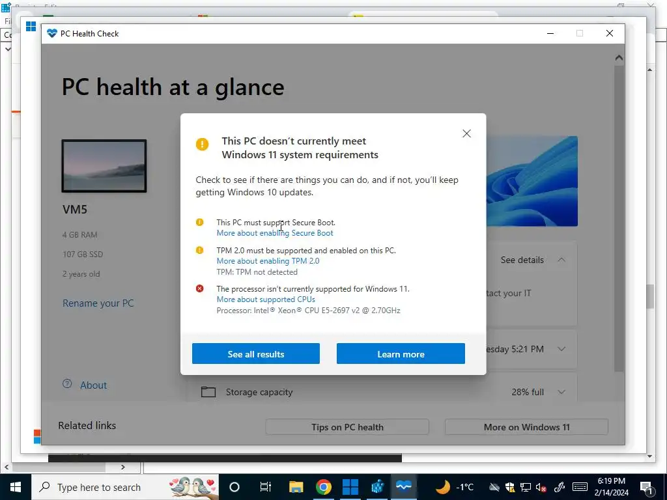
Task: Click the pen workspace tray icon
Action: point(559,487)
